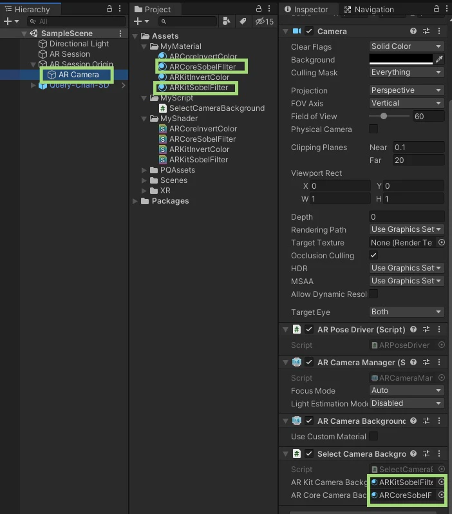Enable Allow Dynamic Resolution checkbox
Image resolution: width=452 pixels, height=514 pixels.
pyautogui.click(x=373, y=294)
